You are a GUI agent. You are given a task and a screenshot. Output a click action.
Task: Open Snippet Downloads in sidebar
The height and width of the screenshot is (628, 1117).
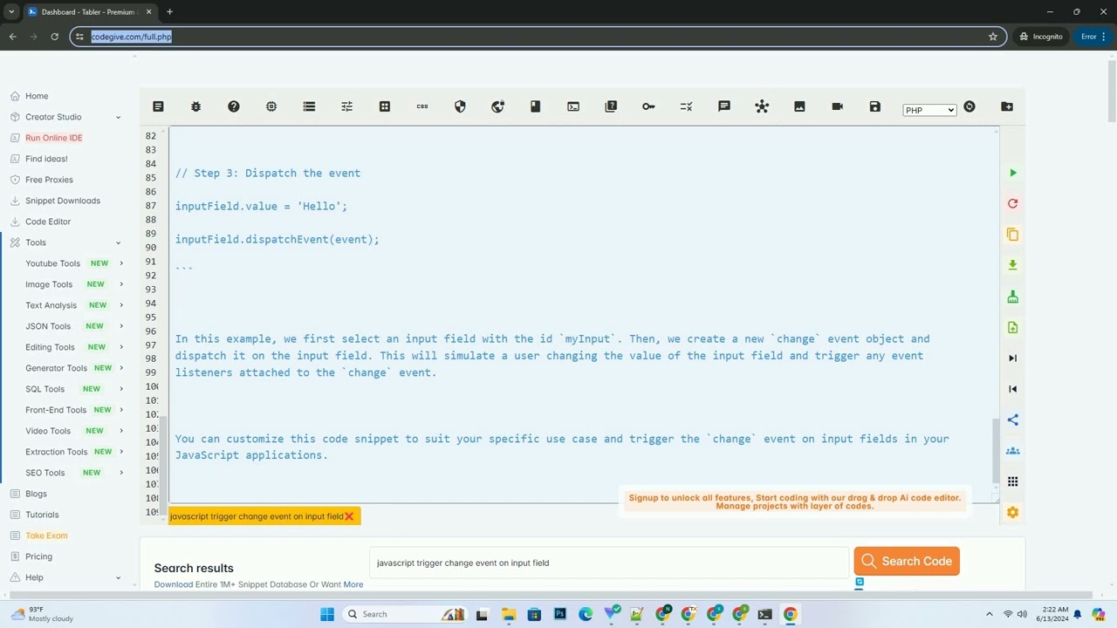[x=63, y=201]
